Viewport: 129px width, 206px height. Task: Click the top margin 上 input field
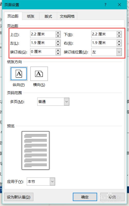43,34
